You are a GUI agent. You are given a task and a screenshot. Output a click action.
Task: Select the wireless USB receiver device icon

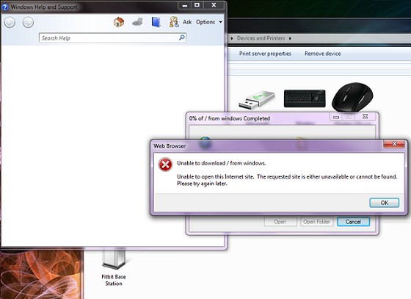[x=257, y=100]
